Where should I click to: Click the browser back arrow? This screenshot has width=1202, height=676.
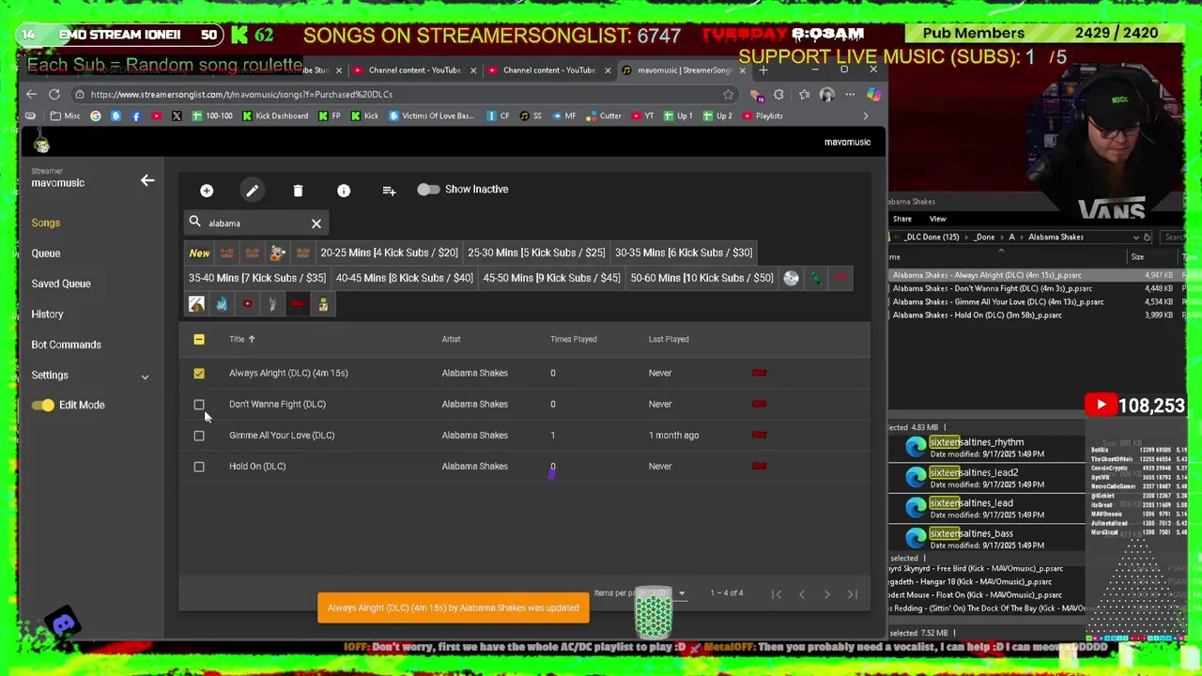(x=31, y=94)
